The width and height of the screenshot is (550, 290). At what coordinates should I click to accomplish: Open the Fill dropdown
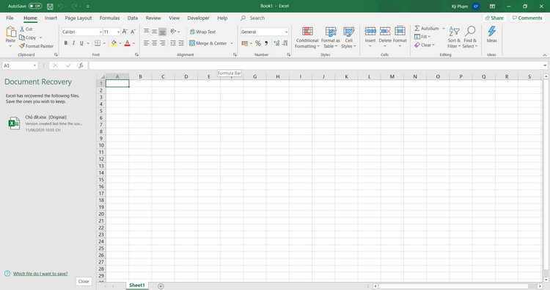[x=422, y=37]
